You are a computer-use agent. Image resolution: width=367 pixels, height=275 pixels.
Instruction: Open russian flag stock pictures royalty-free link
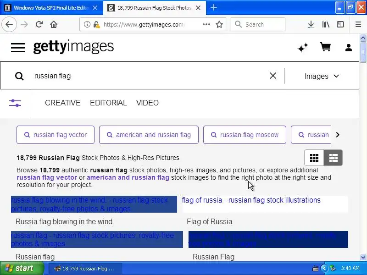point(97,239)
